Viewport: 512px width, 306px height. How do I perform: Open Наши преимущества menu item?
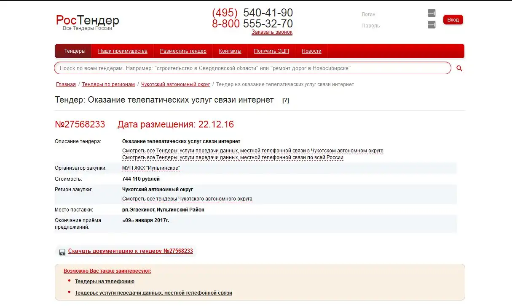[123, 51]
